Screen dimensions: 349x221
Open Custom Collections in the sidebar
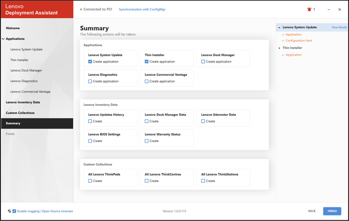pos(20,113)
